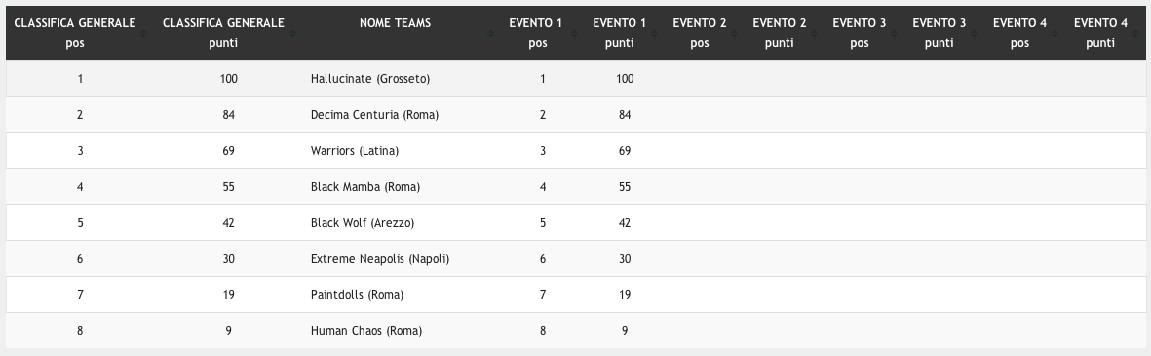Select the Warriors (Latina) row
1151x356 pixels.
[x=575, y=151]
